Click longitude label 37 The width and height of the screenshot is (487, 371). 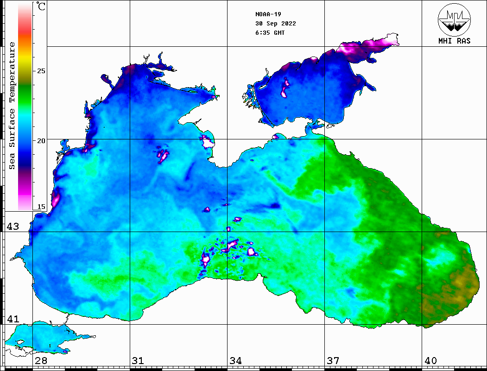[333, 361]
